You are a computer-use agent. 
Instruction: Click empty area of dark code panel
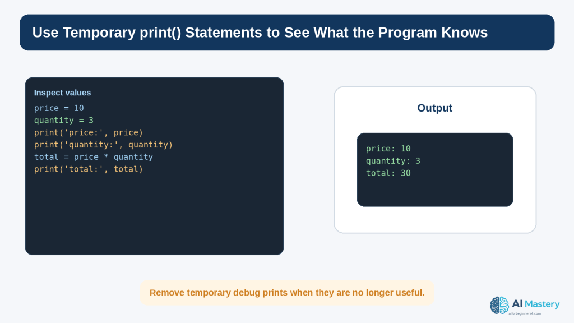click(154, 216)
